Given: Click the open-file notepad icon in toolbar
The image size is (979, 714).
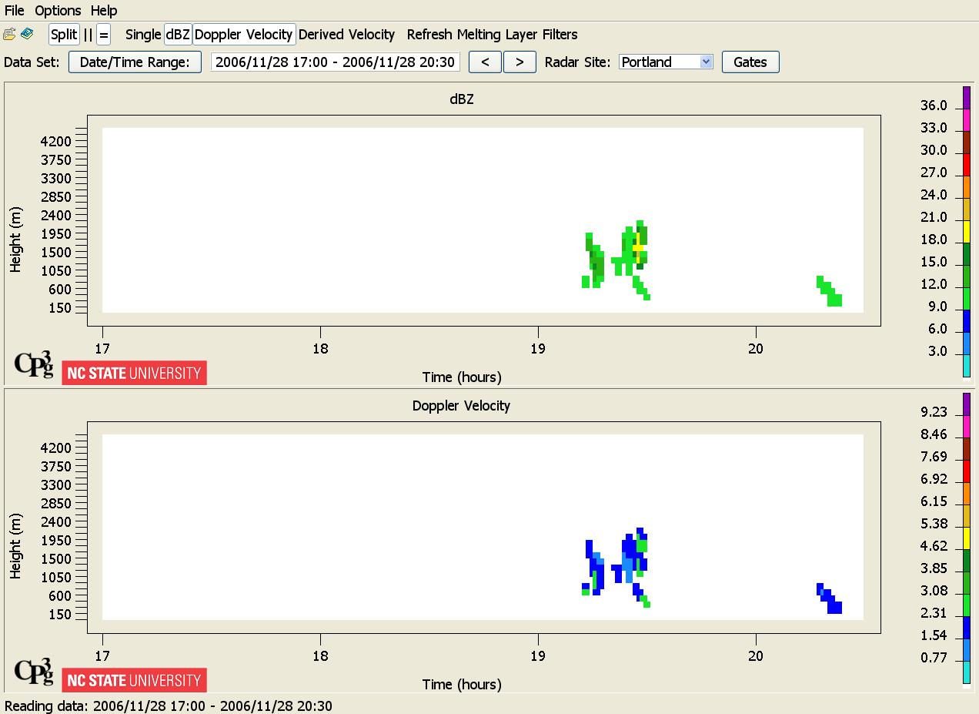Looking at the screenshot, I should [x=9, y=35].
